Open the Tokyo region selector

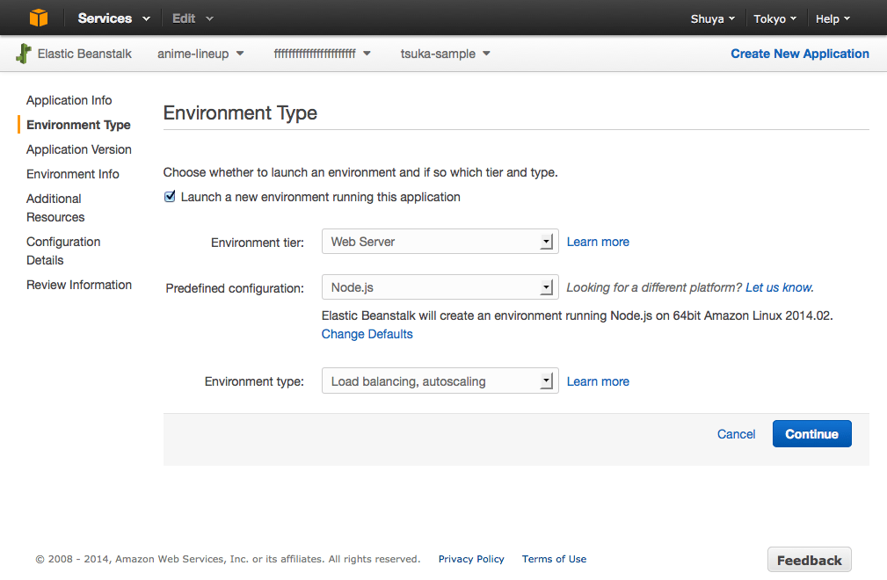point(774,18)
